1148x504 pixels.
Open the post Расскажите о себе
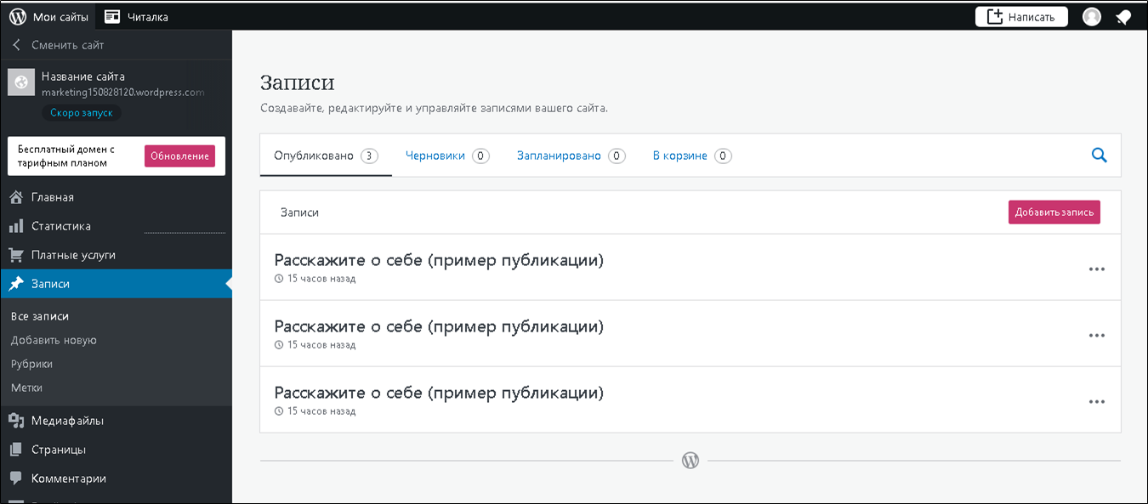point(439,259)
